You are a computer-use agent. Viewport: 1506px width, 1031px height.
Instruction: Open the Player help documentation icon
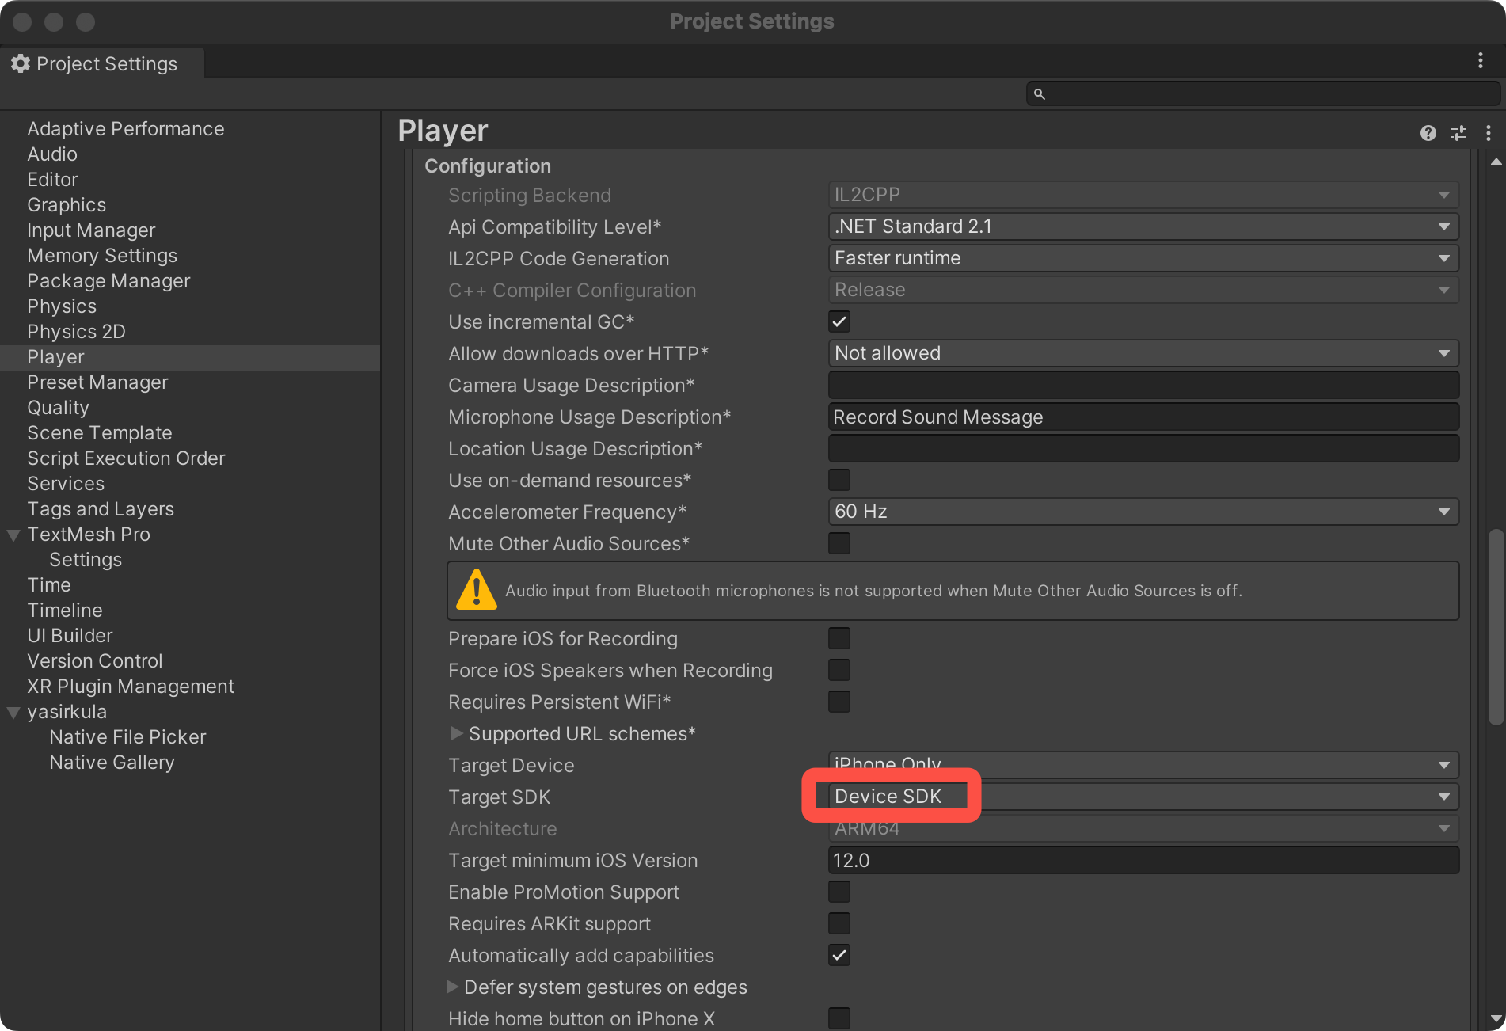pyautogui.click(x=1428, y=133)
